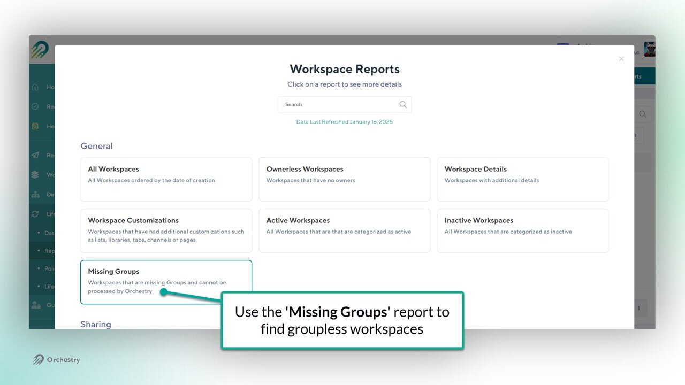Click the 'Sharing' section heading
Image resolution: width=685 pixels, height=385 pixels.
pos(96,324)
